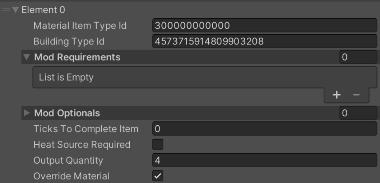Viewport: 380px width, 183px height.
Task: Expand the Mod Optionals list
Action: (x=27, y=113)
